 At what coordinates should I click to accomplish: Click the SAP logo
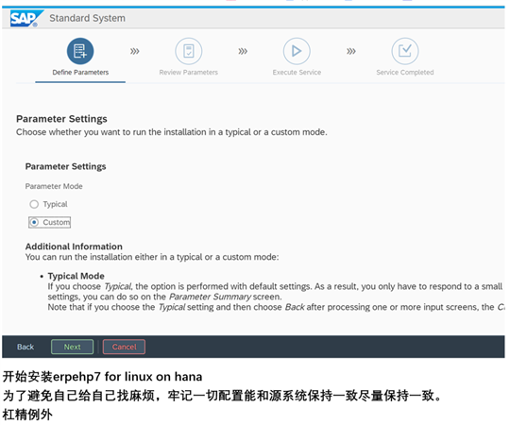(x=26, y=19)
